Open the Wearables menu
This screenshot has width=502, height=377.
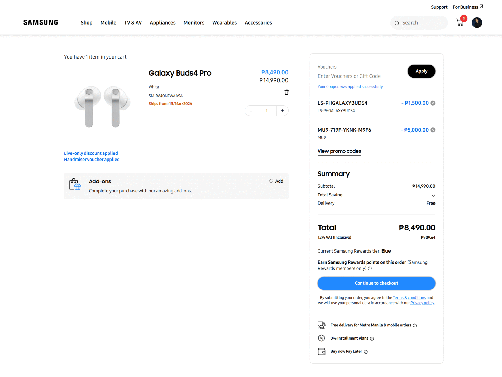tap(224, 23)
